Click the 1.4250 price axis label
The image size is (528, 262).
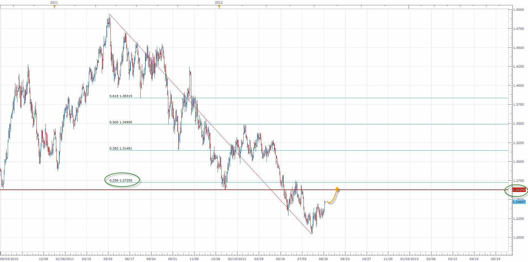518,66
